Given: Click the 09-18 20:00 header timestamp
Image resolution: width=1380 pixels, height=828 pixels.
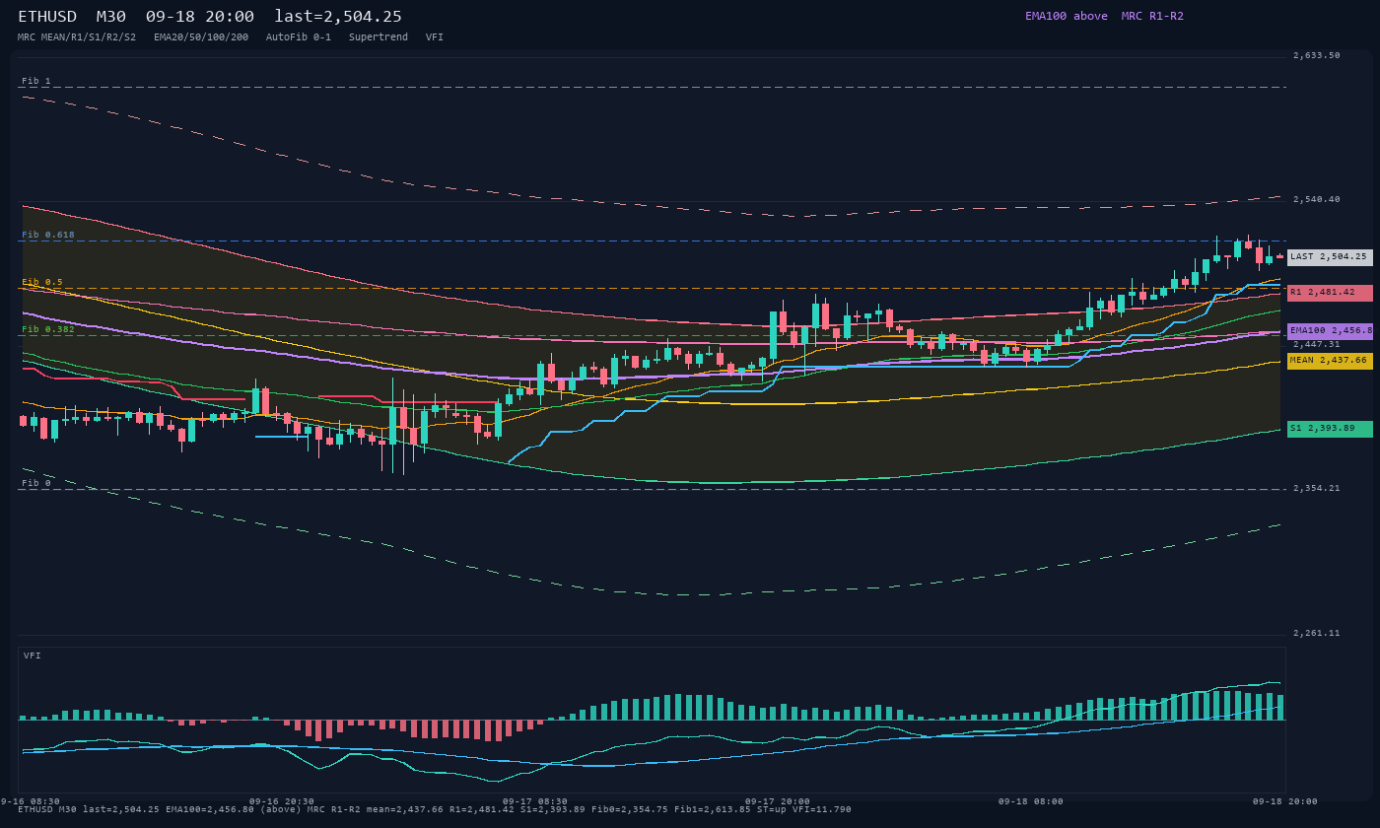Looking at the screenshot, I should pyautogui.click(x=200, y=17).
